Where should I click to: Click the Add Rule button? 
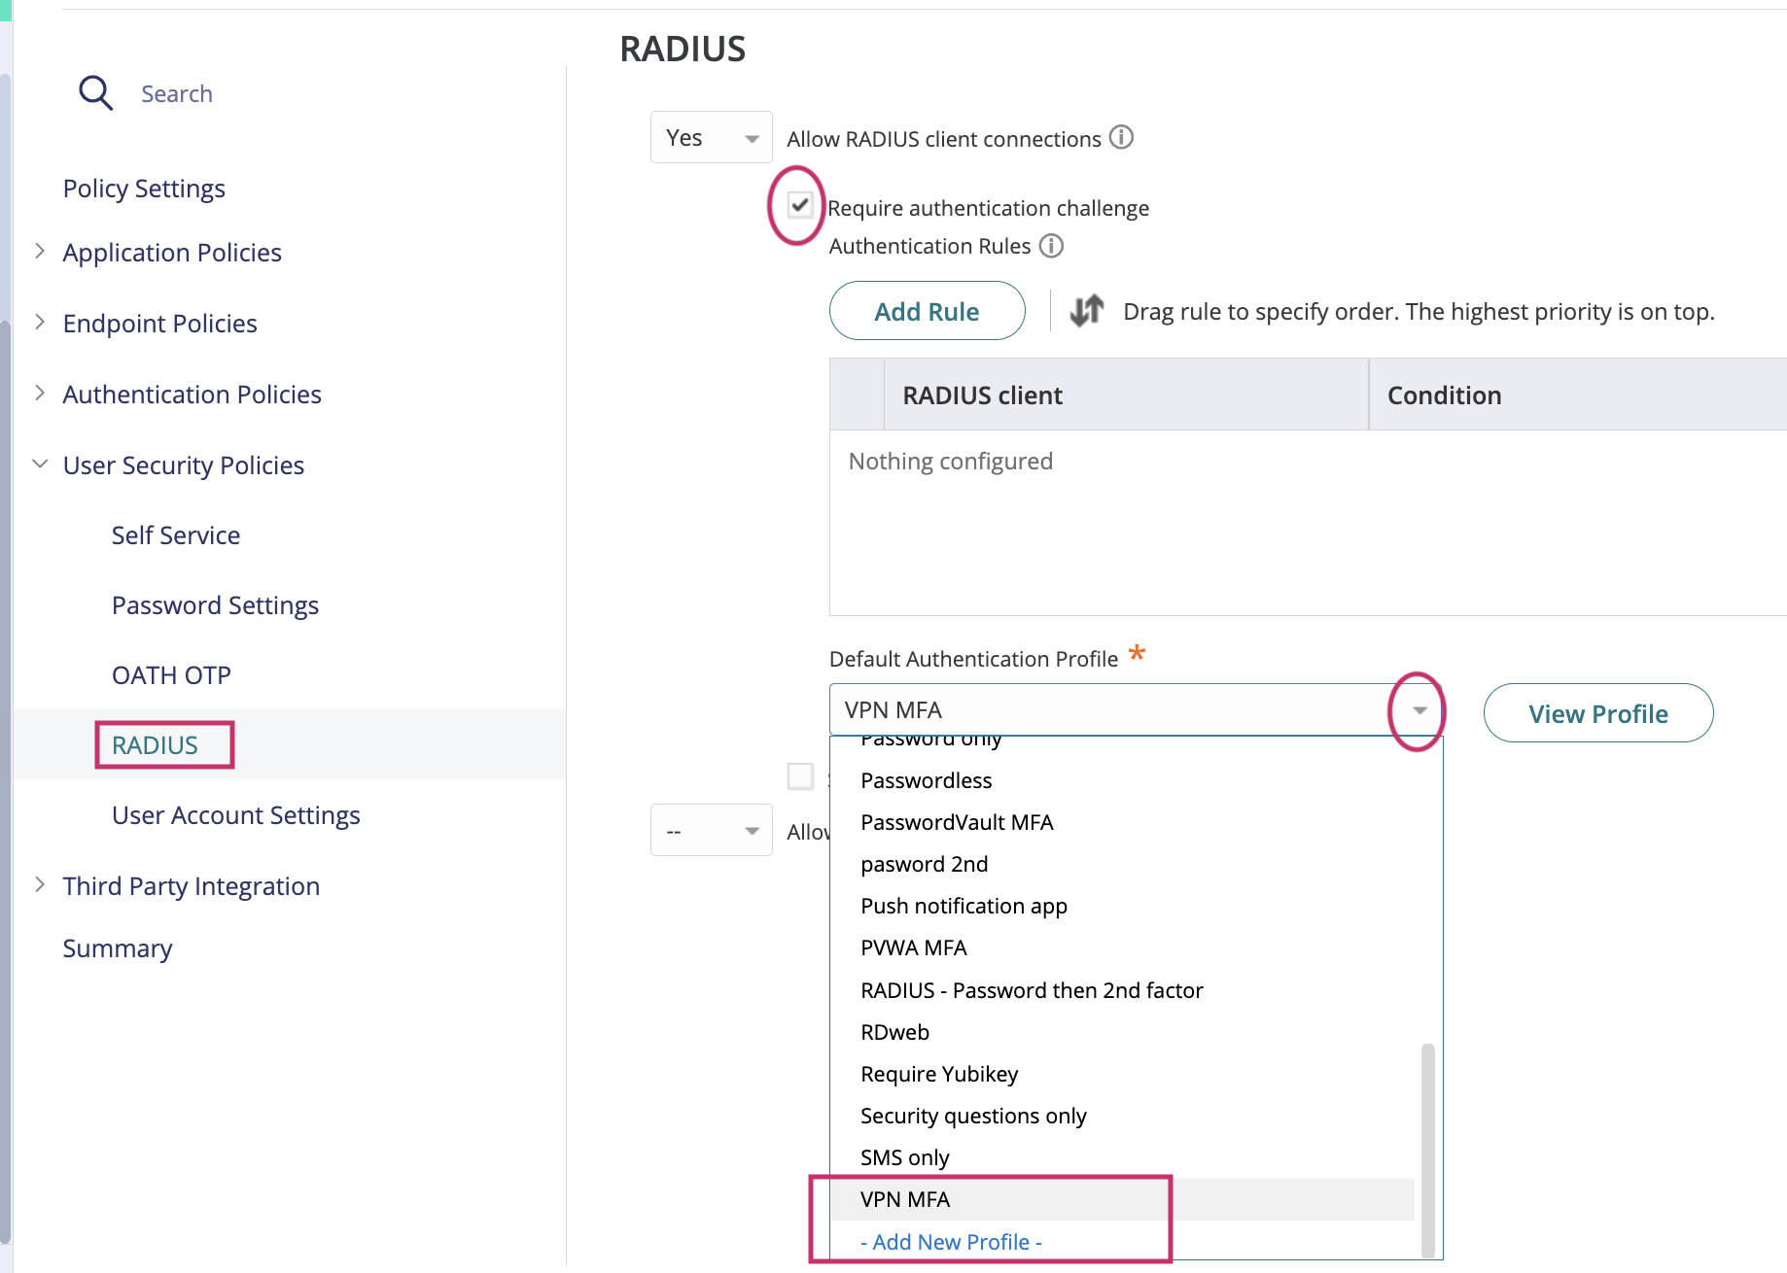pos(926,311)
